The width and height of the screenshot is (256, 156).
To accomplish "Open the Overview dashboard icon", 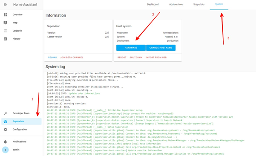I will tap(6, 14).
